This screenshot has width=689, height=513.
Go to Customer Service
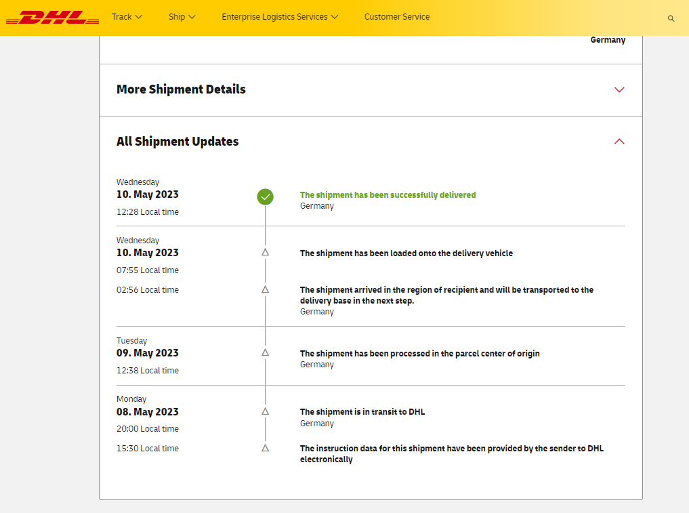396,17
